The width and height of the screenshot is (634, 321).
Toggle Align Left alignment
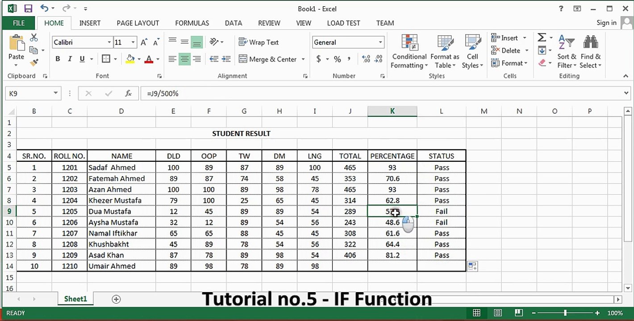click(172, 59)
